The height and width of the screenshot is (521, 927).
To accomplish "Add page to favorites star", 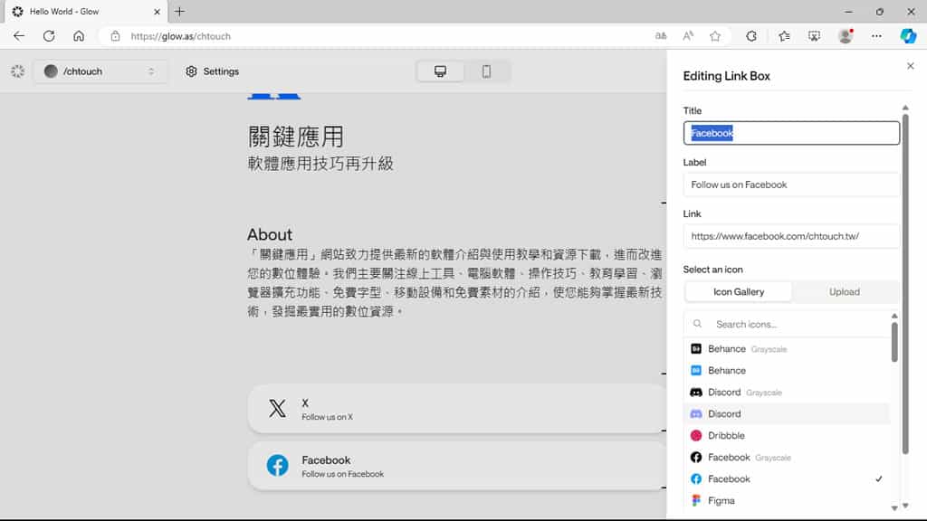I will [715, 36].
